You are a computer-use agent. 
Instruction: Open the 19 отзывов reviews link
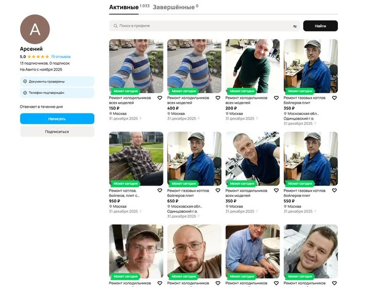point(61,57)
